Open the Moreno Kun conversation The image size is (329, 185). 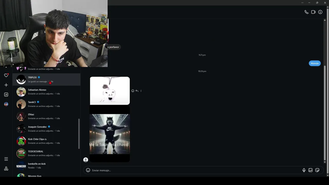47,175
